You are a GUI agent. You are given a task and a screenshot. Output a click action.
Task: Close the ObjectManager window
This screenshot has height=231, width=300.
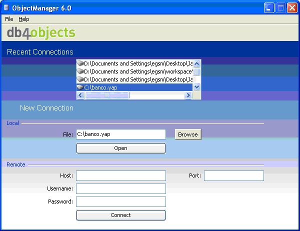[292, 8]
